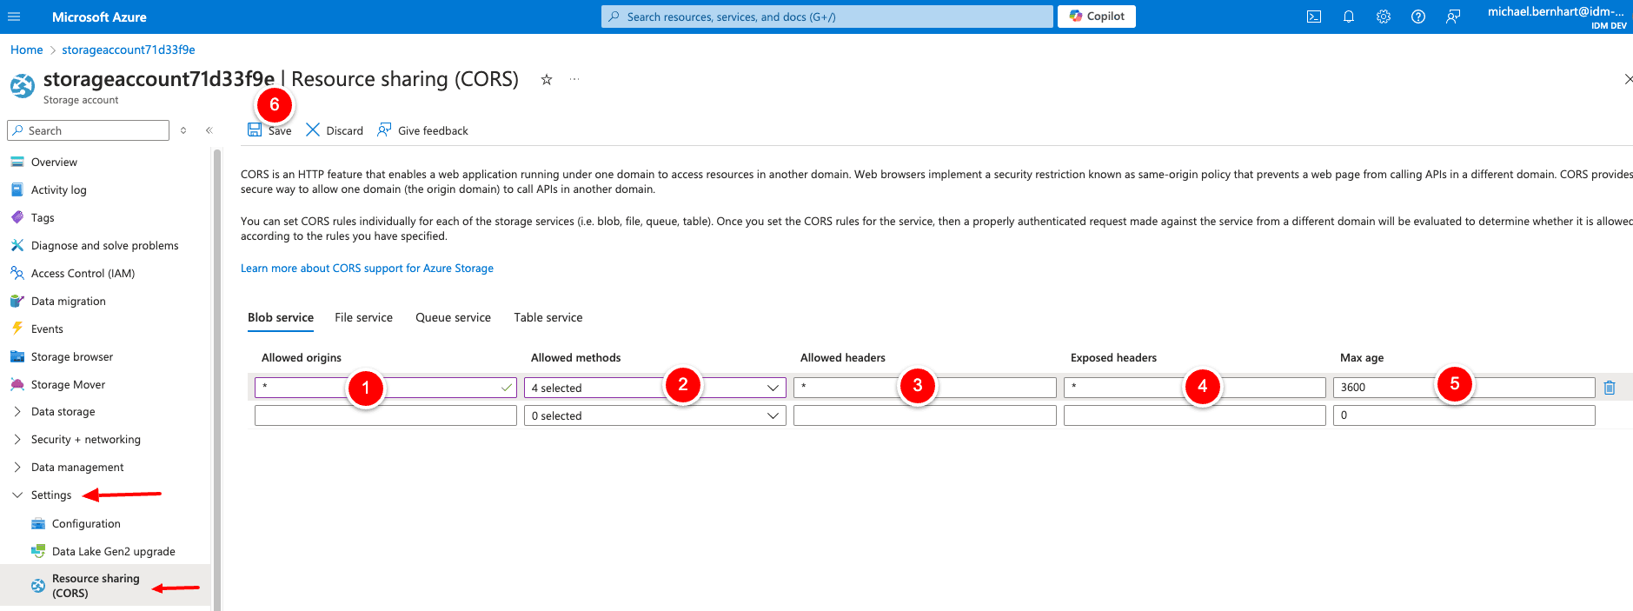Viewport: 1633px width, 611px height.
Task: Click the help question mark icon
Action: coord(1417,17)
